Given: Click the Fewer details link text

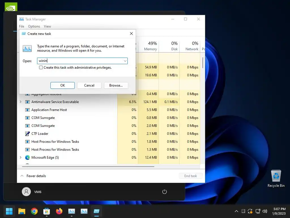Looking at the screenshot, I should coord(36,176).
